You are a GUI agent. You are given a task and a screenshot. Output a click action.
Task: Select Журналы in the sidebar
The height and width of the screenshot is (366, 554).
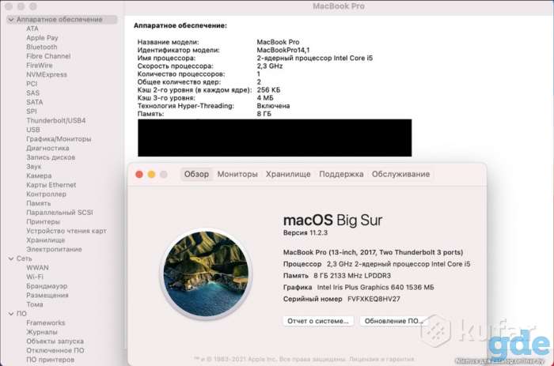(x=42, y=332)
